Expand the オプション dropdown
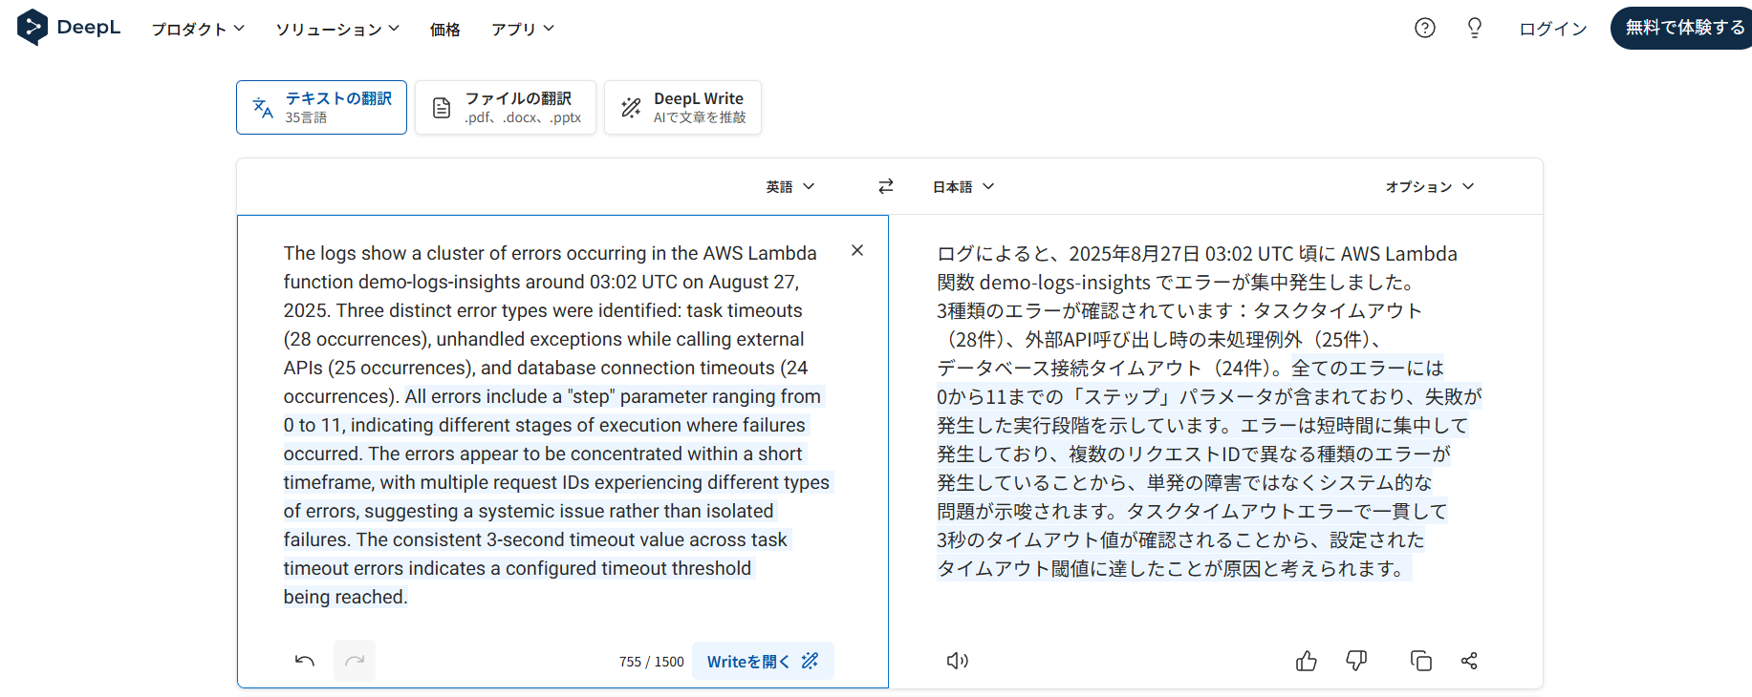The width and height of the screenshot is (1752, 697). click(x=1429, y=186)
